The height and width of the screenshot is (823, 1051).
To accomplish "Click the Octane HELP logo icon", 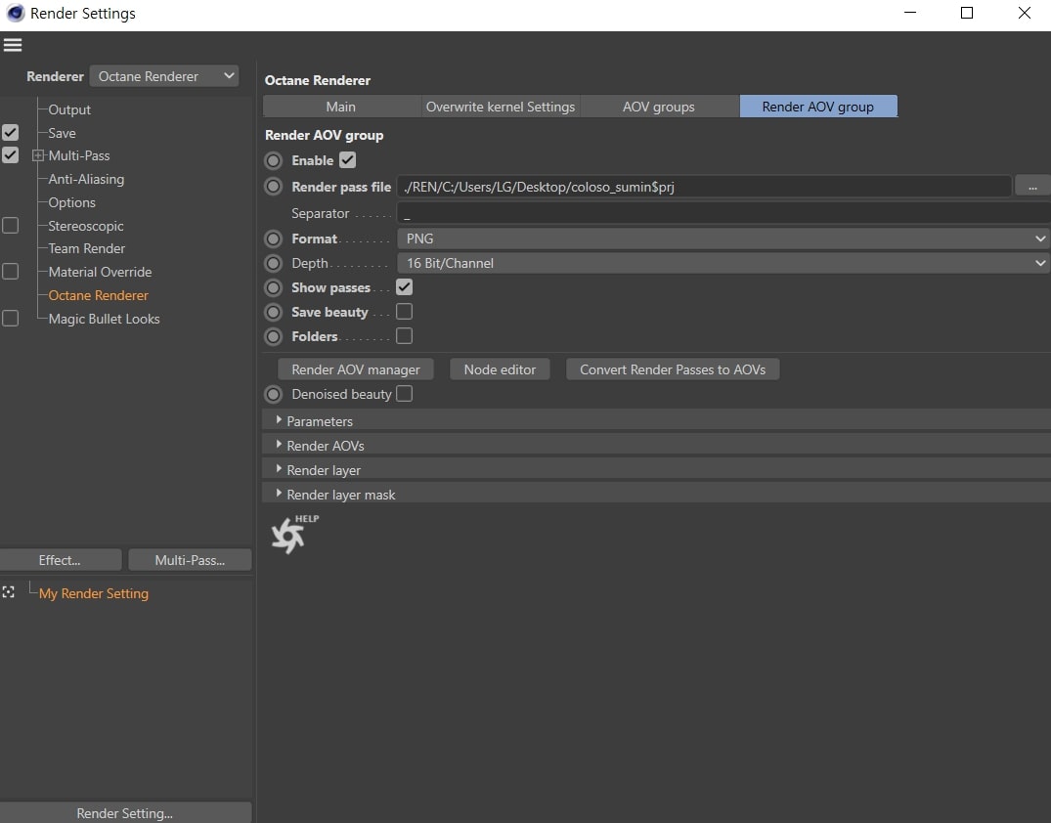I will pos(294,534).
